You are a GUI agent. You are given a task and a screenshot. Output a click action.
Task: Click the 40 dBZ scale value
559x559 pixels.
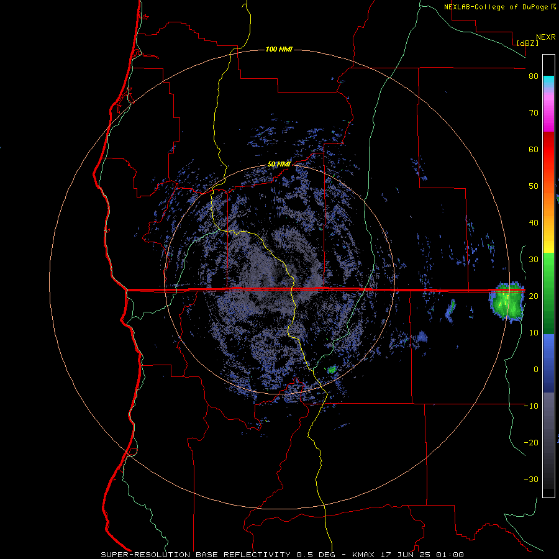coord(534,223)
